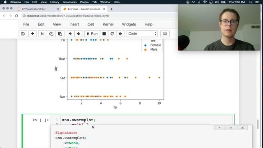The image size is (263, 148).
Task: Open the Kernel menu
Action: pos(108,24)
